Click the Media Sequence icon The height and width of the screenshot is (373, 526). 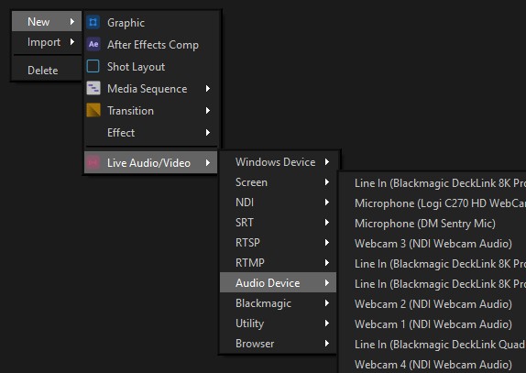point(93,88)
